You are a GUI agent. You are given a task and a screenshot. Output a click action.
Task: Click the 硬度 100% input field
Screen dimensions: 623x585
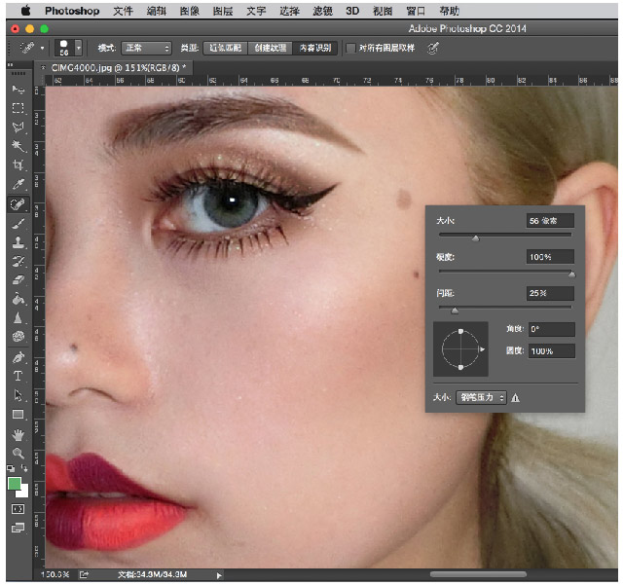point(550,257)
